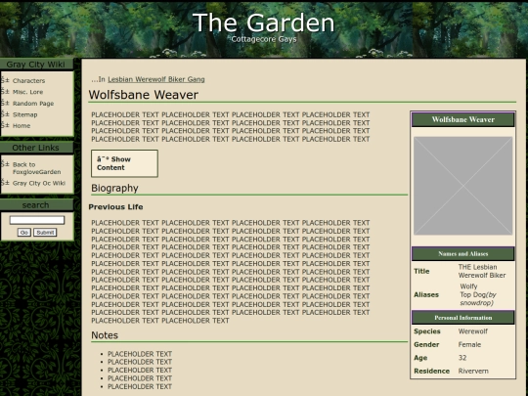Click the Go search button

pos(24,233)
